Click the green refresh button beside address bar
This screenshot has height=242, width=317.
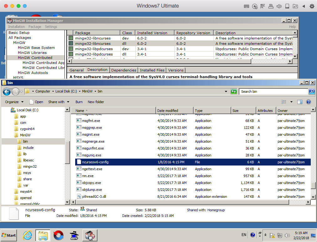[234, 92]
